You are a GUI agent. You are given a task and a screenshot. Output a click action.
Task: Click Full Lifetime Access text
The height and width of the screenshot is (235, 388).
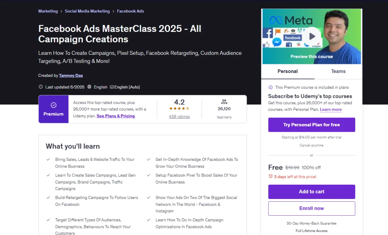(x=312, y=231)
